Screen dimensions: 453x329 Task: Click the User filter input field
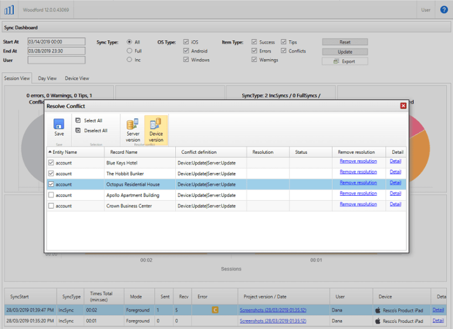[57, 60]
